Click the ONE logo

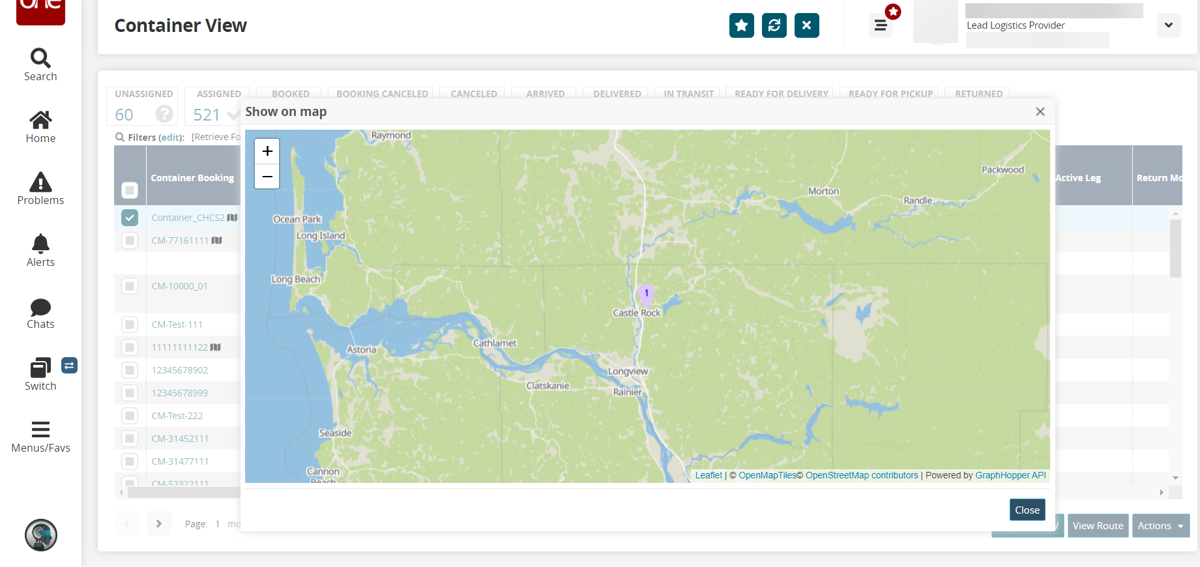click(40, 11)
